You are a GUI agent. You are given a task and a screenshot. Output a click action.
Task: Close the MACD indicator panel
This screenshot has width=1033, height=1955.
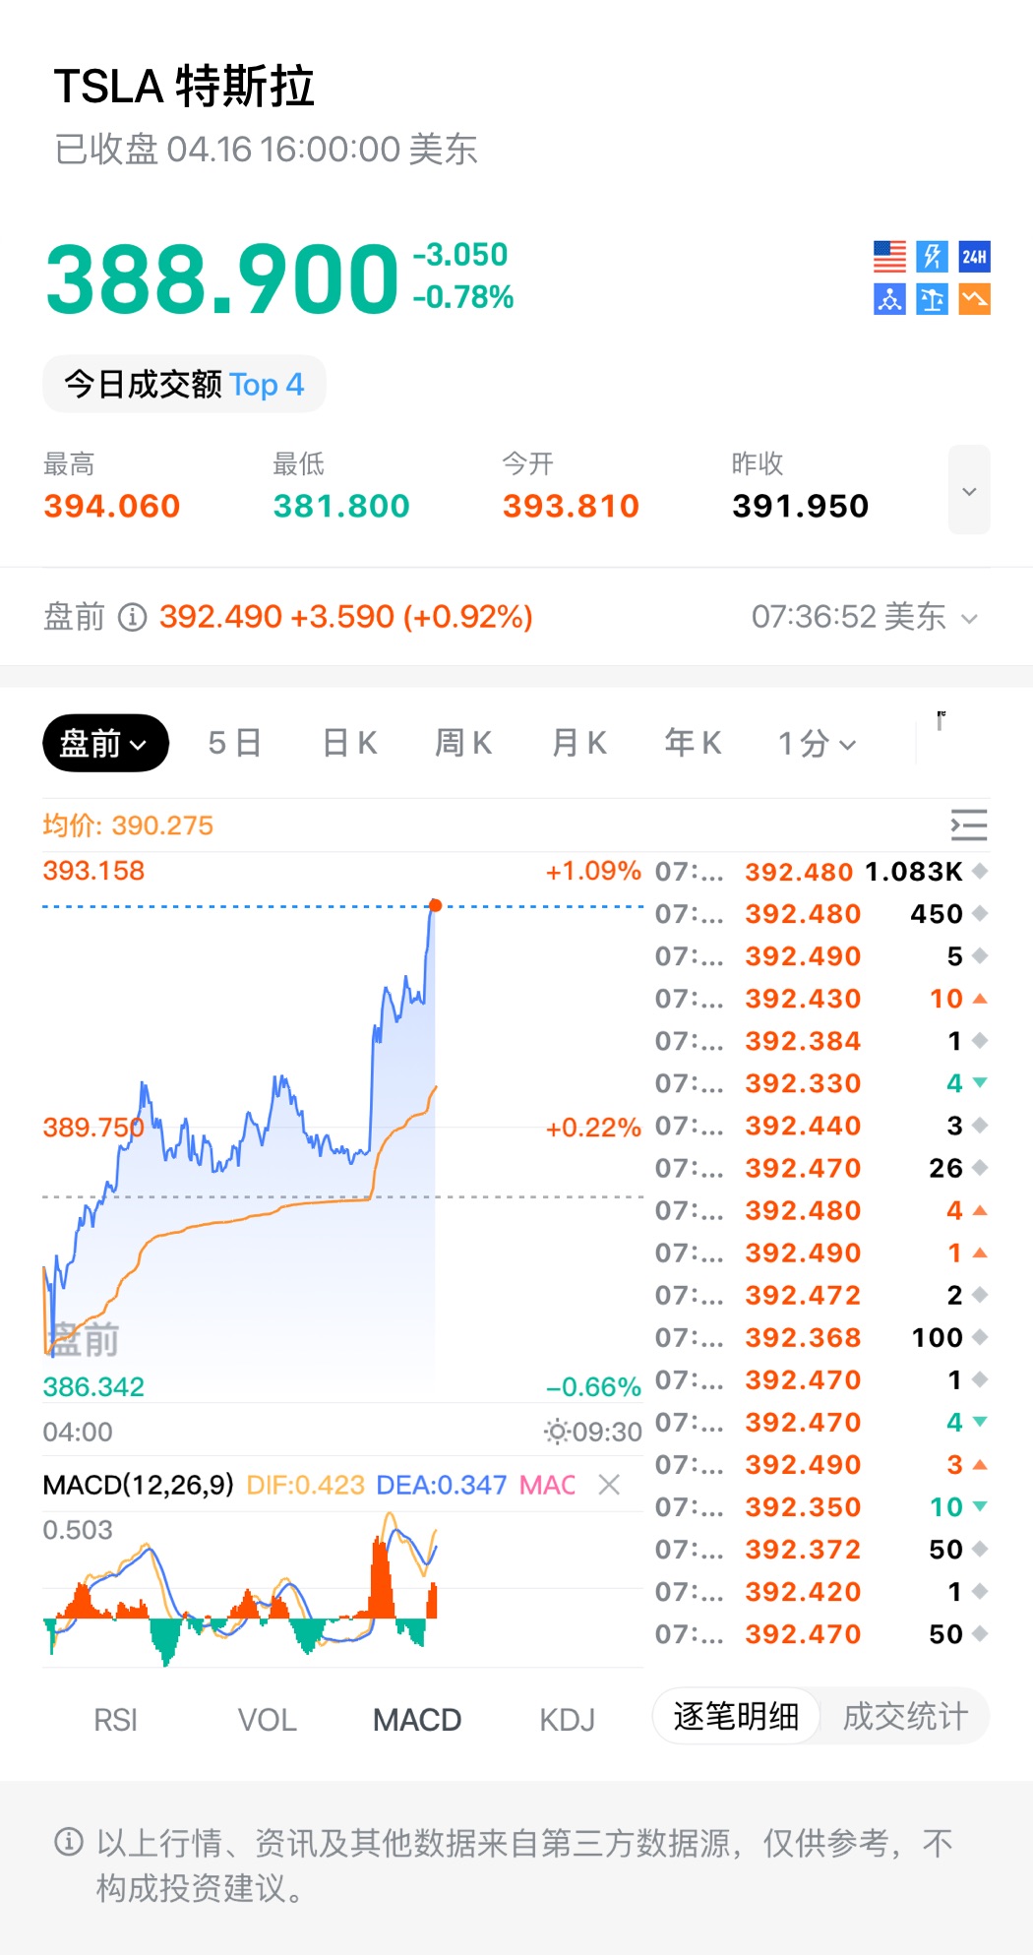[x=609, y=1485]
